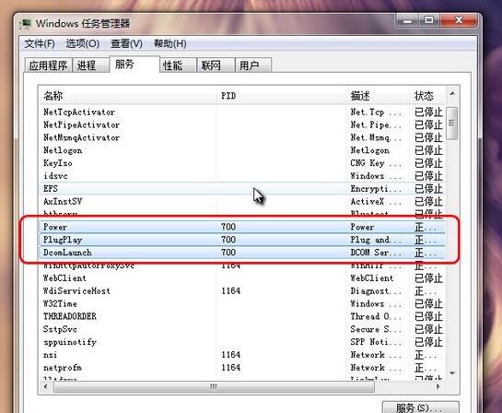
Task: Close the Task Manager window
Action: [x=458, y=21]
